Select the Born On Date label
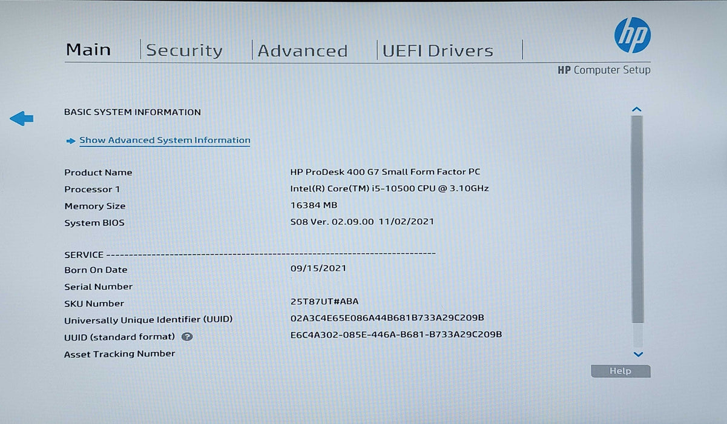This screenshot has height=424, width=727. (x=96, y=270)
